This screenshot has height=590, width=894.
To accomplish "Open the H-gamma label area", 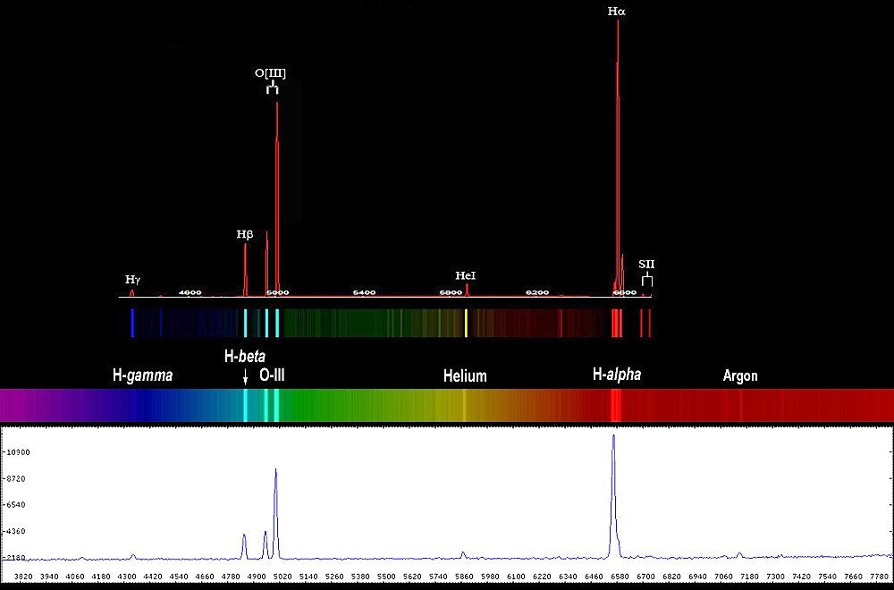I will (142, 376).
